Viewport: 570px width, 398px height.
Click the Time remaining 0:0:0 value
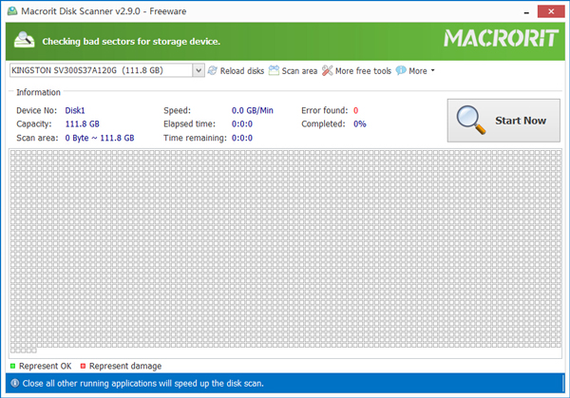tap(242, 138)
